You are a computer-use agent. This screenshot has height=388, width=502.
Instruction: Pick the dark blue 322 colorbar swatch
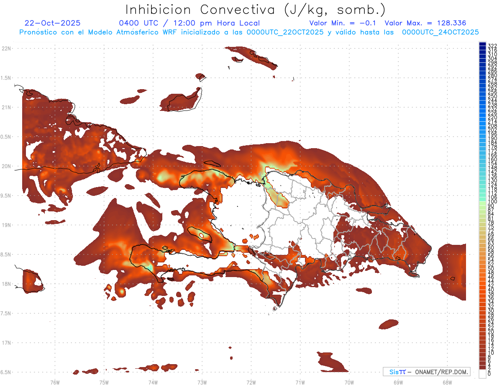pyautogui.click(x=482, y=44)
